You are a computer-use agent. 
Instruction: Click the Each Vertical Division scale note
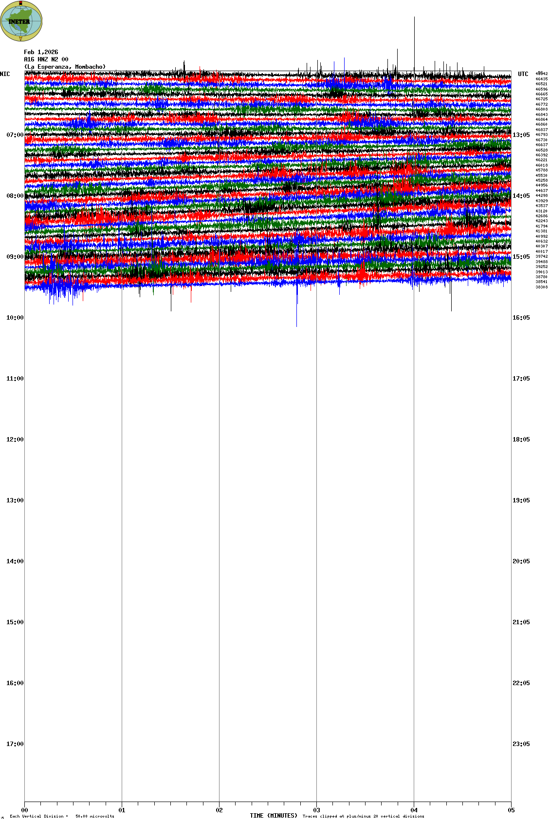(x=62, y=816)
